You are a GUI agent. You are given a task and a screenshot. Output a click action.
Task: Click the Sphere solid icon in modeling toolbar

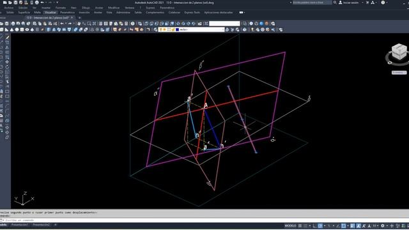pyautogui.click(x=17, y=30)
